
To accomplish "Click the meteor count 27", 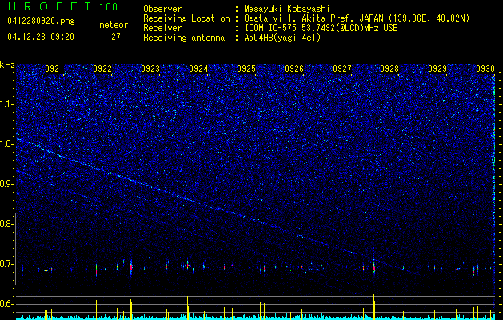I will [x=116, y=37].
